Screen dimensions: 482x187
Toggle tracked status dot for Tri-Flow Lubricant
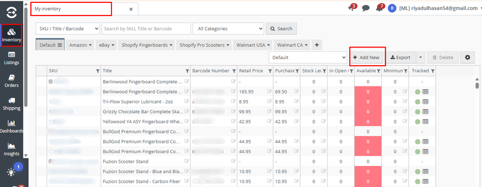point(418,101)
